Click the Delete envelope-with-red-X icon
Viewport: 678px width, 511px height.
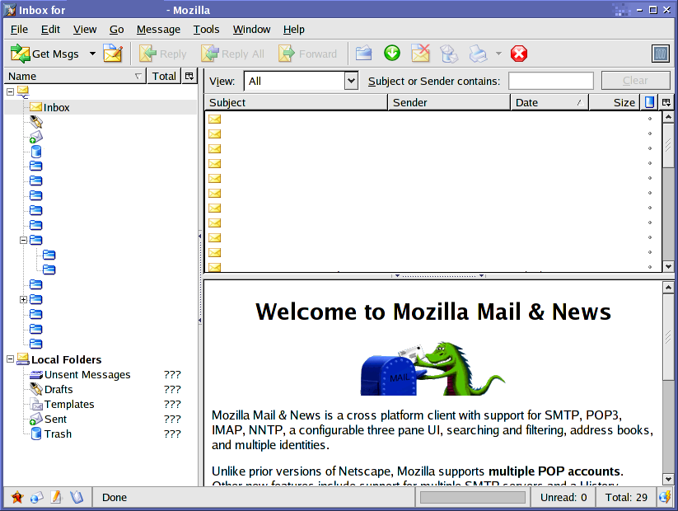421,54
